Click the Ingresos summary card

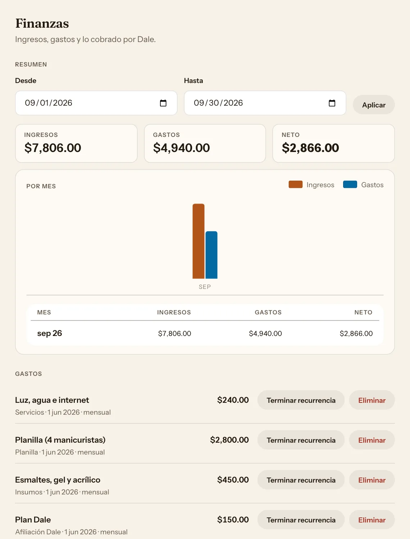tap(76, 143)
